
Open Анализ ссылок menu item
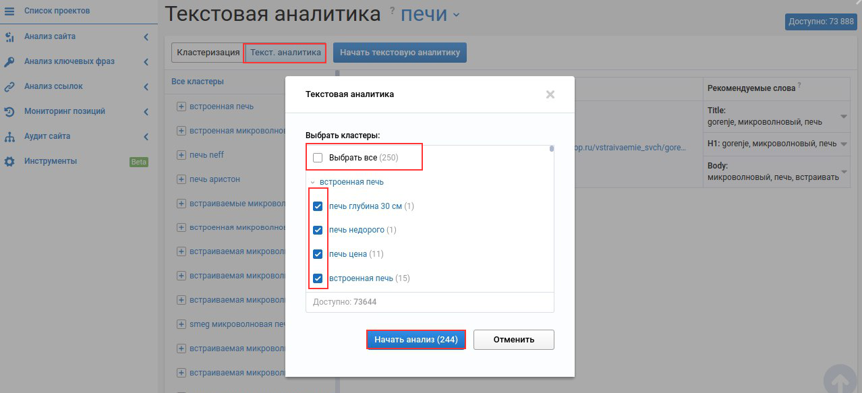53,86
